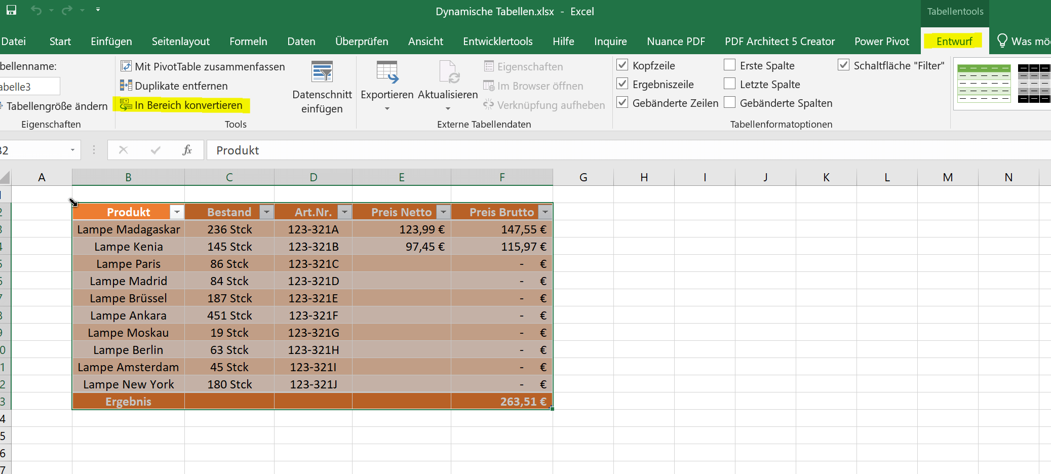Enable the Erste Spalte checkbox
The image size is (1051, 474).
[729, 65]
